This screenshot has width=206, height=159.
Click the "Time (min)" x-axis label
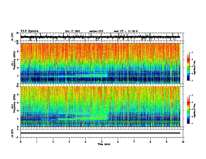tap(104, 144)
